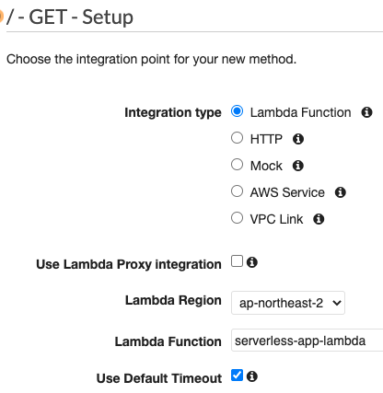Click info icon beside HTTP option
Image resolution: width=383 pixels, height=393 pixels.
[298, 139]
